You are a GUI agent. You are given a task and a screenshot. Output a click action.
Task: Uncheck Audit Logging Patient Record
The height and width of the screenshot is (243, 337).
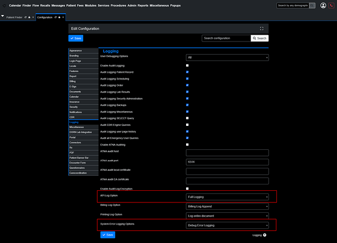point(187,72)
